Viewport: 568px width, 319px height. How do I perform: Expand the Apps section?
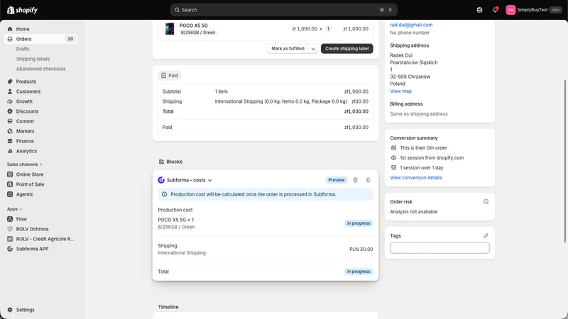click(14, 209)
